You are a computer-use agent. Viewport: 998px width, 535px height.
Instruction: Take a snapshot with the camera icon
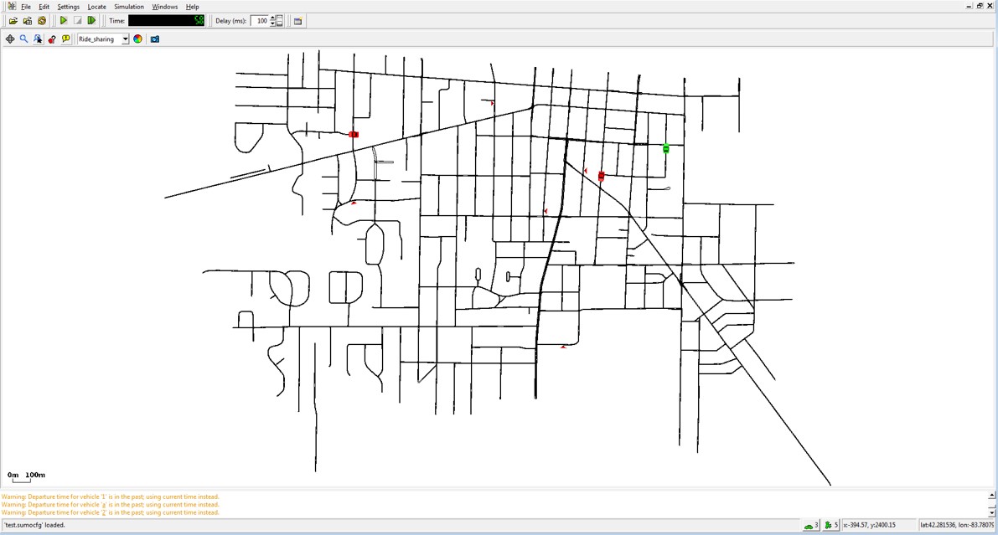pyautogui.click(x=155, y=39)
